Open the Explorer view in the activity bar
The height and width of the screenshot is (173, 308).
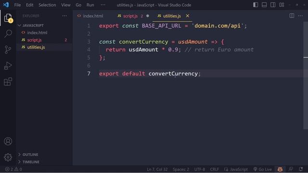click(8, 18)
